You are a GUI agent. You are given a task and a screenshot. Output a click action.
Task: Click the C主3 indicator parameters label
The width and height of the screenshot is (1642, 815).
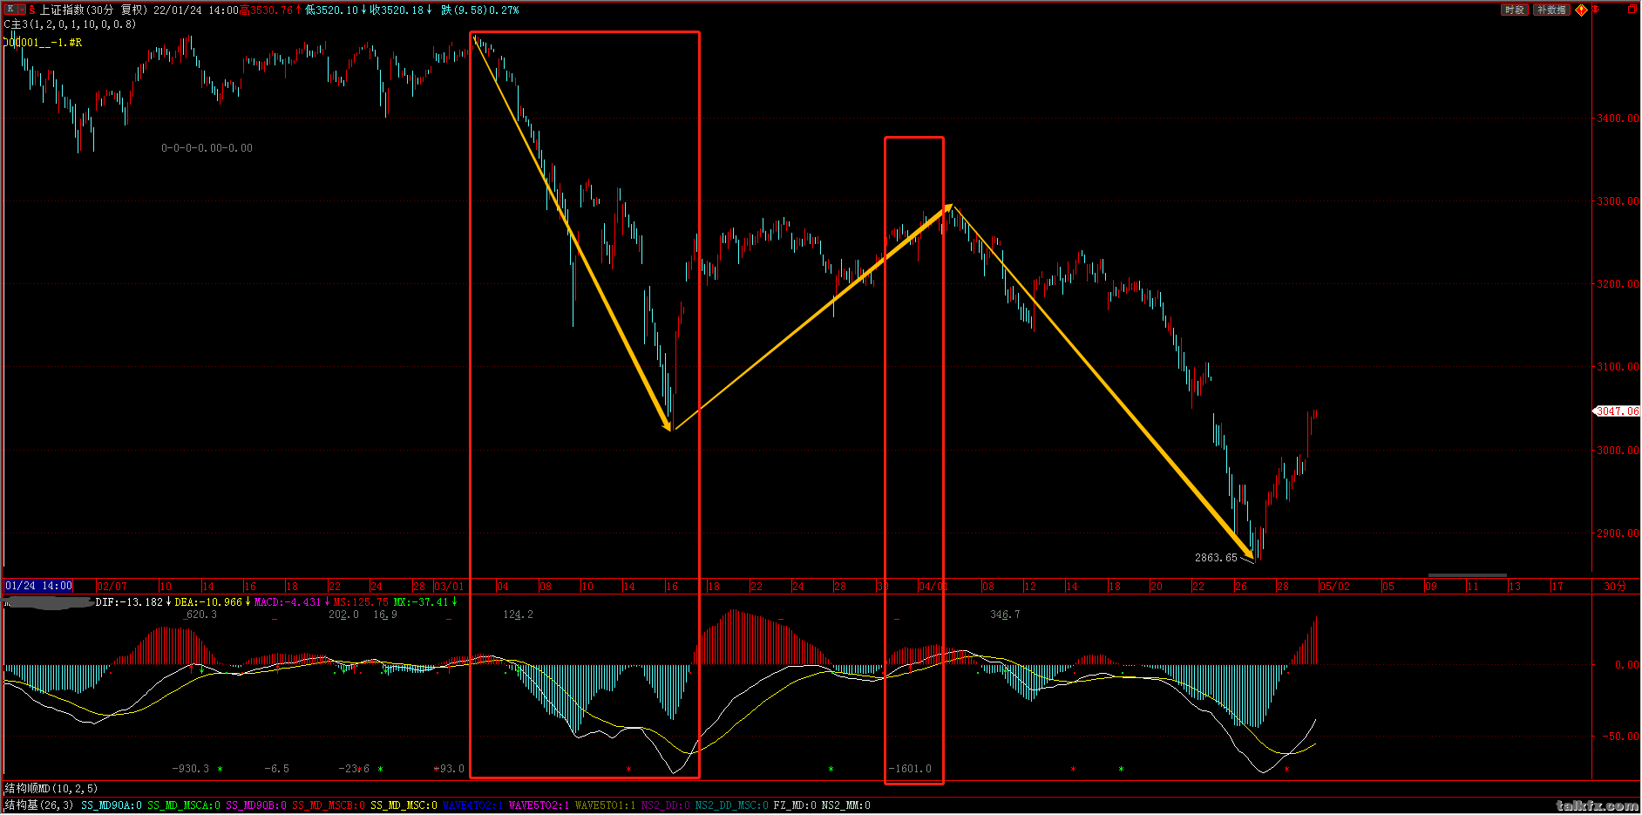click(70, 24)
